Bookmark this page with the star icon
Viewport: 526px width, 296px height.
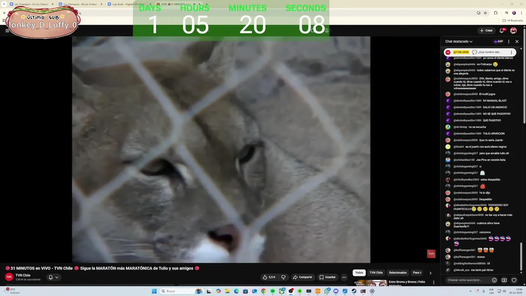(x=485, y=13)
